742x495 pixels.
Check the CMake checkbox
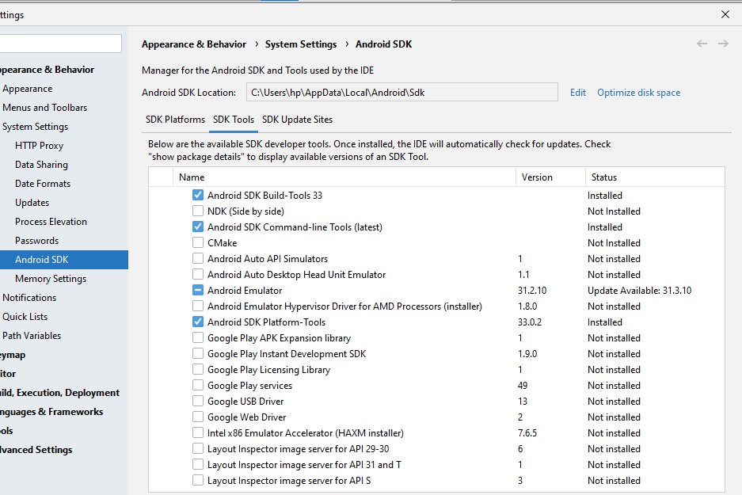point(198,243)
